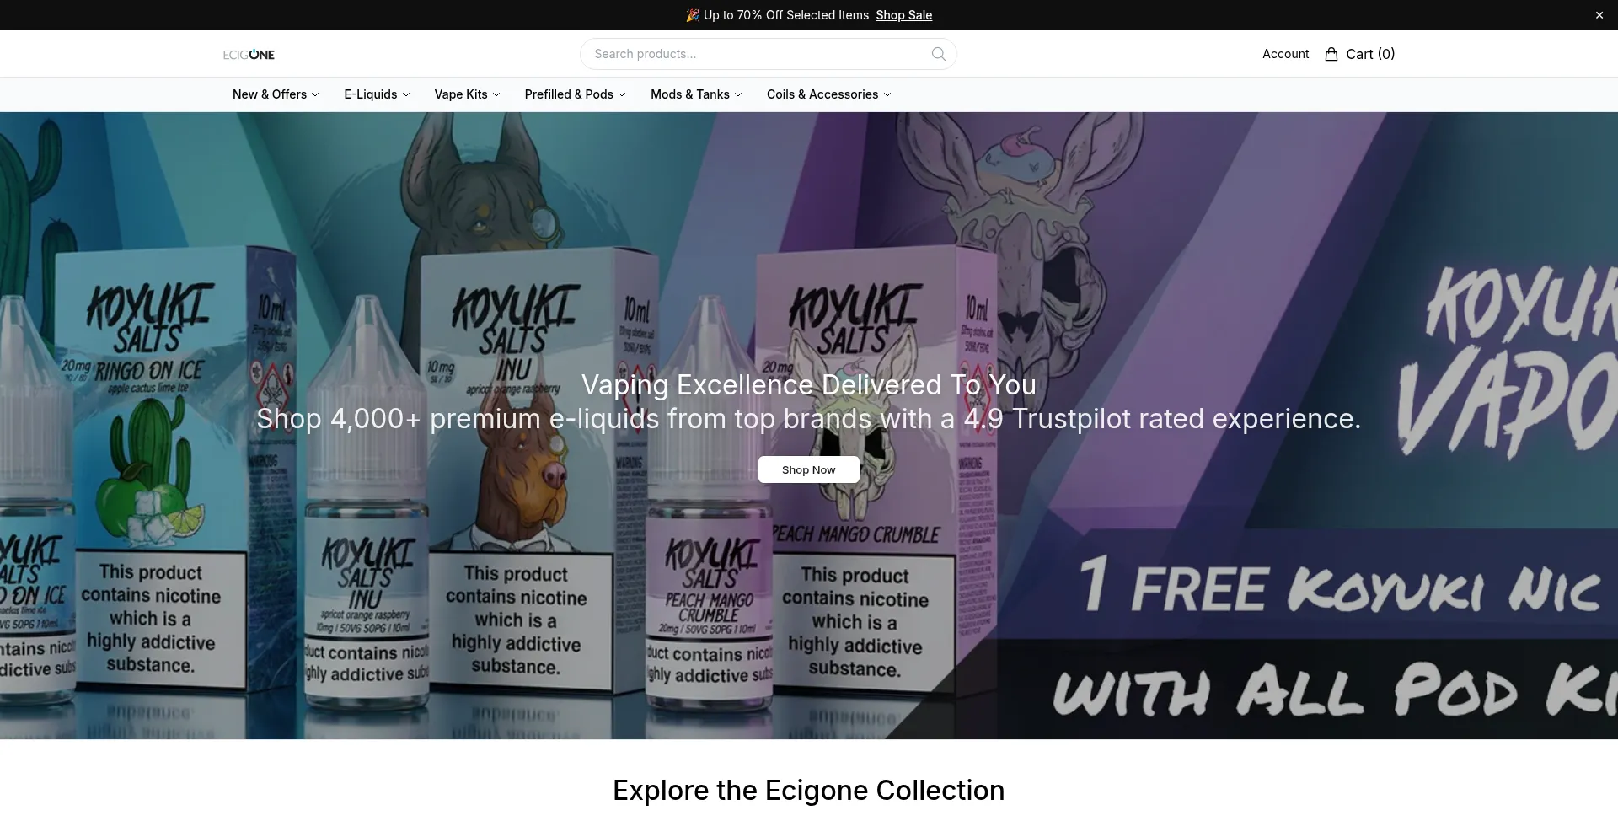Click the 'Shop 4,000+ premium e-liquids' subheading
1618x837 pixels.
pyautogui.click(x=808, y=418)
